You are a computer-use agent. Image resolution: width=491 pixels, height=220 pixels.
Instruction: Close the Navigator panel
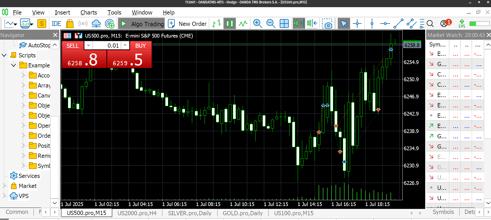click(x=55, y=35)
